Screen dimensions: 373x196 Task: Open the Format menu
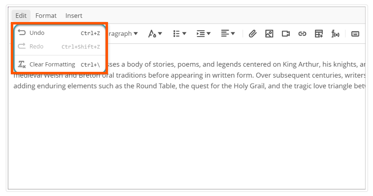click(46, 16)
